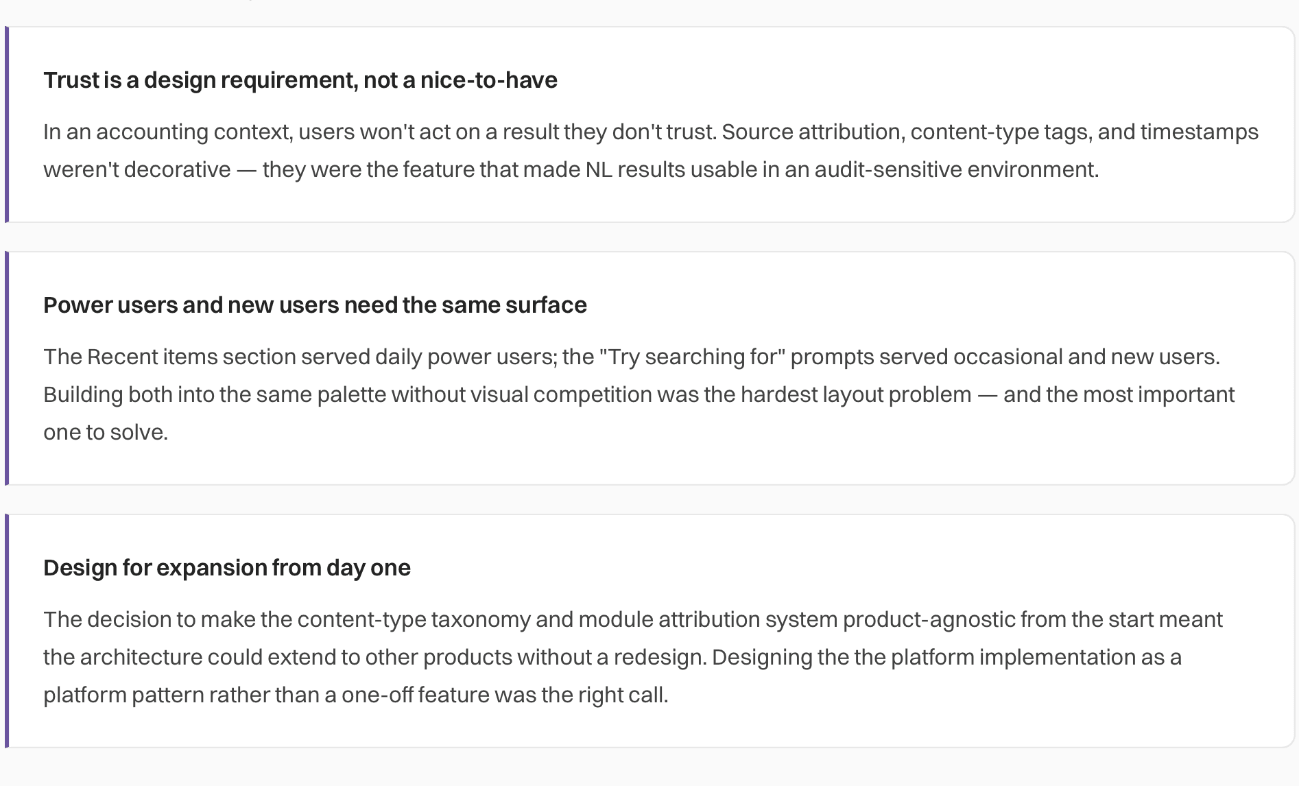Click the 'Power users and new users' heading
The image size is (1299, 786).
315,305
